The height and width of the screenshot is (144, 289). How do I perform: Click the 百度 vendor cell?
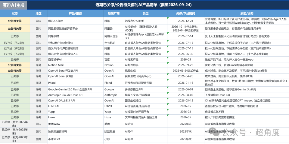[x=114, y=59]
